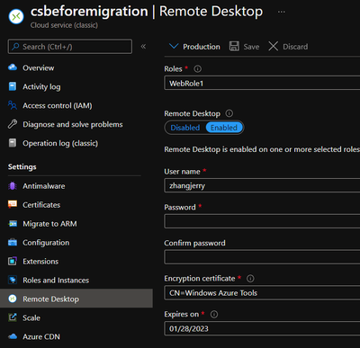Image resolution: width=360 pixels, height=348 pixels.
Task: Click the Save button label
Action: click(x=251, y=47)
